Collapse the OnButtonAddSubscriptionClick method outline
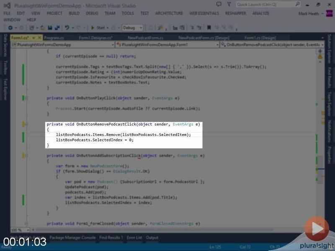This screenshot has width=335, height=251. [x=26, y=156]
